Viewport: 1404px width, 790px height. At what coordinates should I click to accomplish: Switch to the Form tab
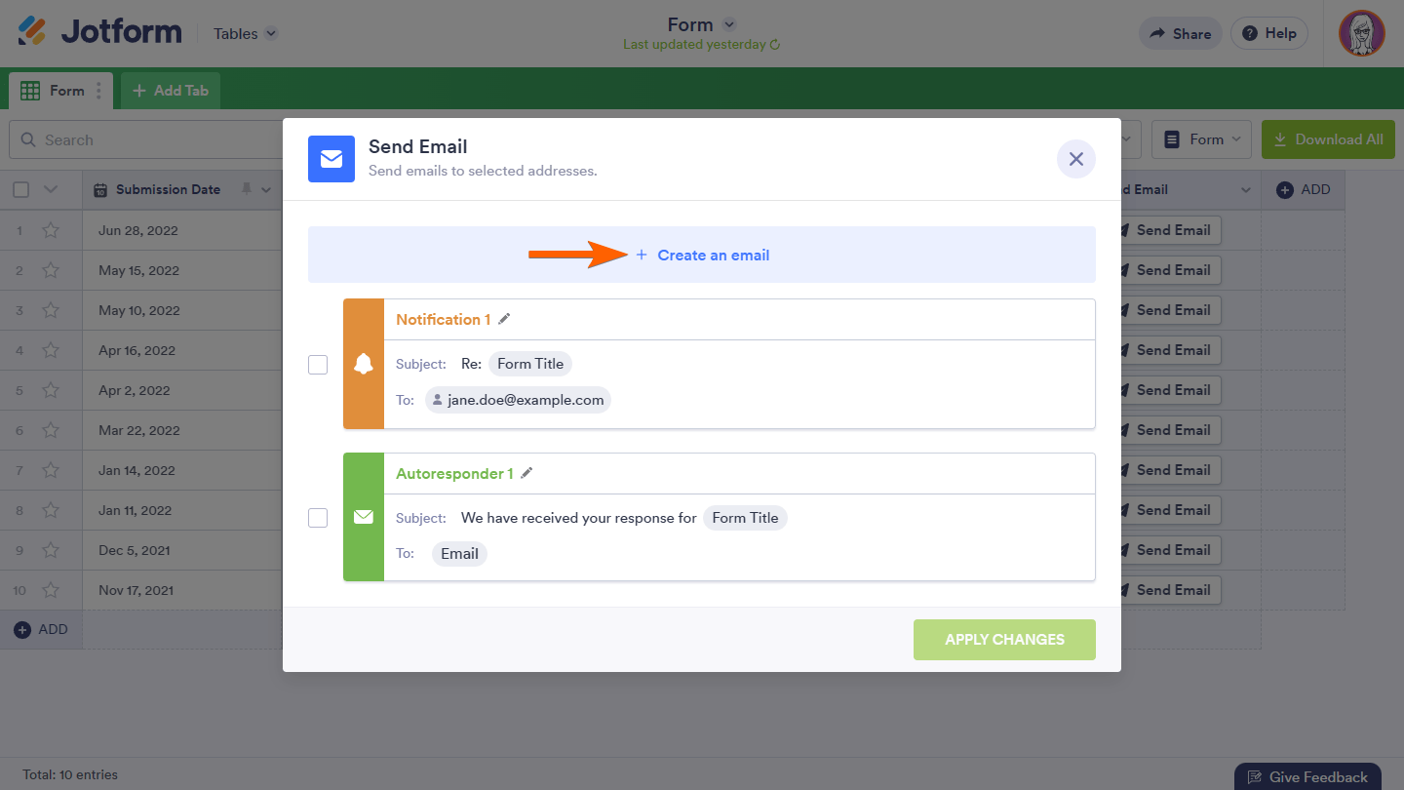click(x=57, y=91)
